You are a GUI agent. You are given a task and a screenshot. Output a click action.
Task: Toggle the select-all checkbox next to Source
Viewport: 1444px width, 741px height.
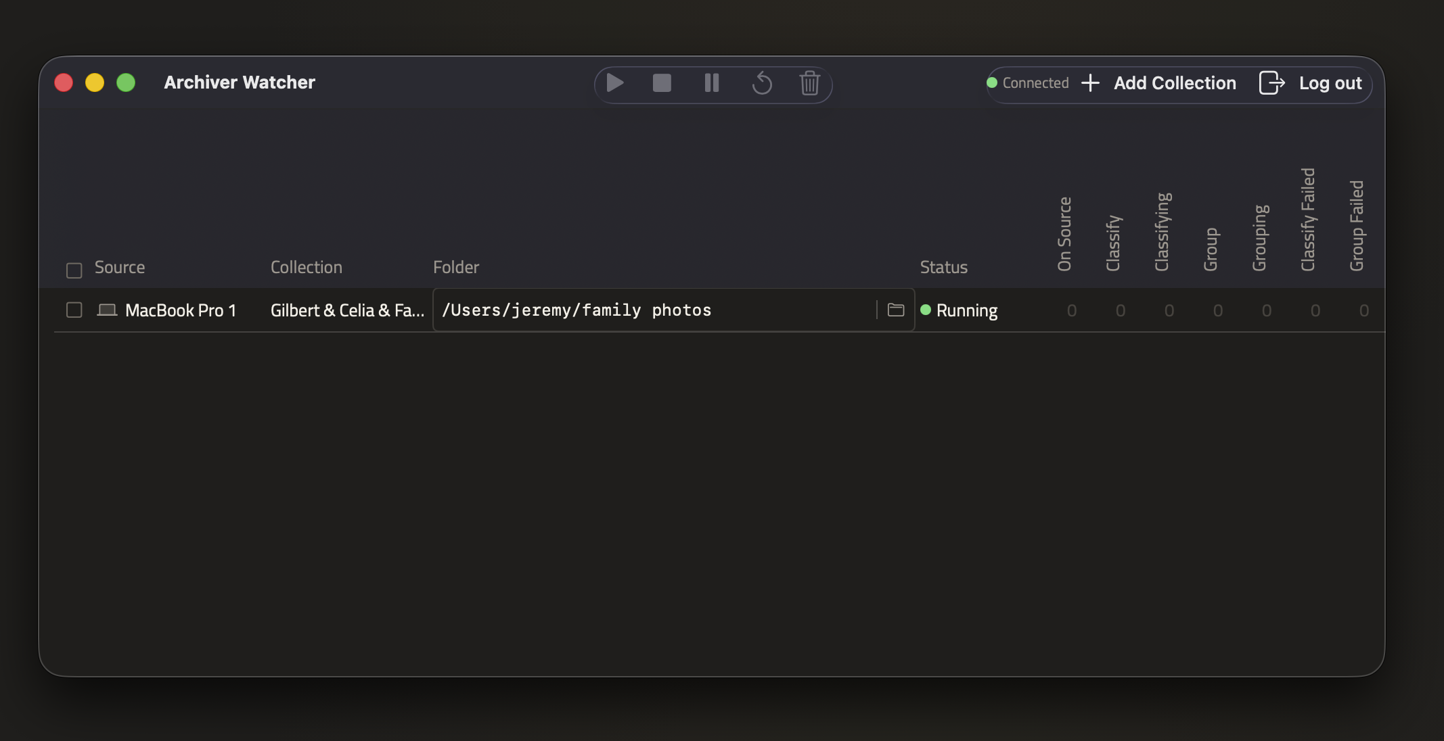pyautogui.click(x=74, y=270)
